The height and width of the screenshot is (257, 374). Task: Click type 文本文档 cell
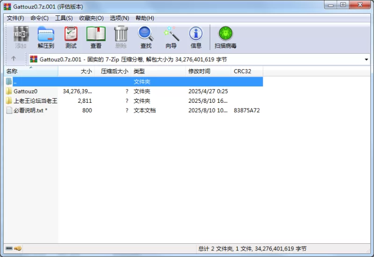(x=144, y=110)
